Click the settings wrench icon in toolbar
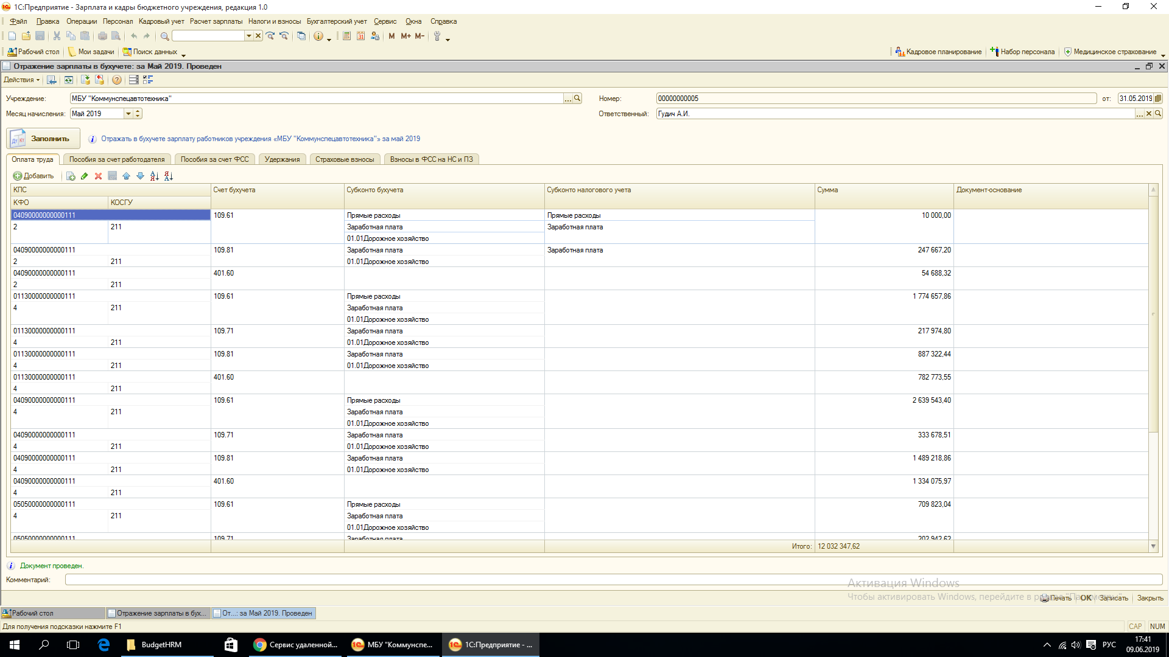The image size is (1169, 657). (437, 36)
